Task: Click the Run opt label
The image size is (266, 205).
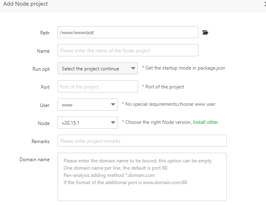Action: click(41, 69)
